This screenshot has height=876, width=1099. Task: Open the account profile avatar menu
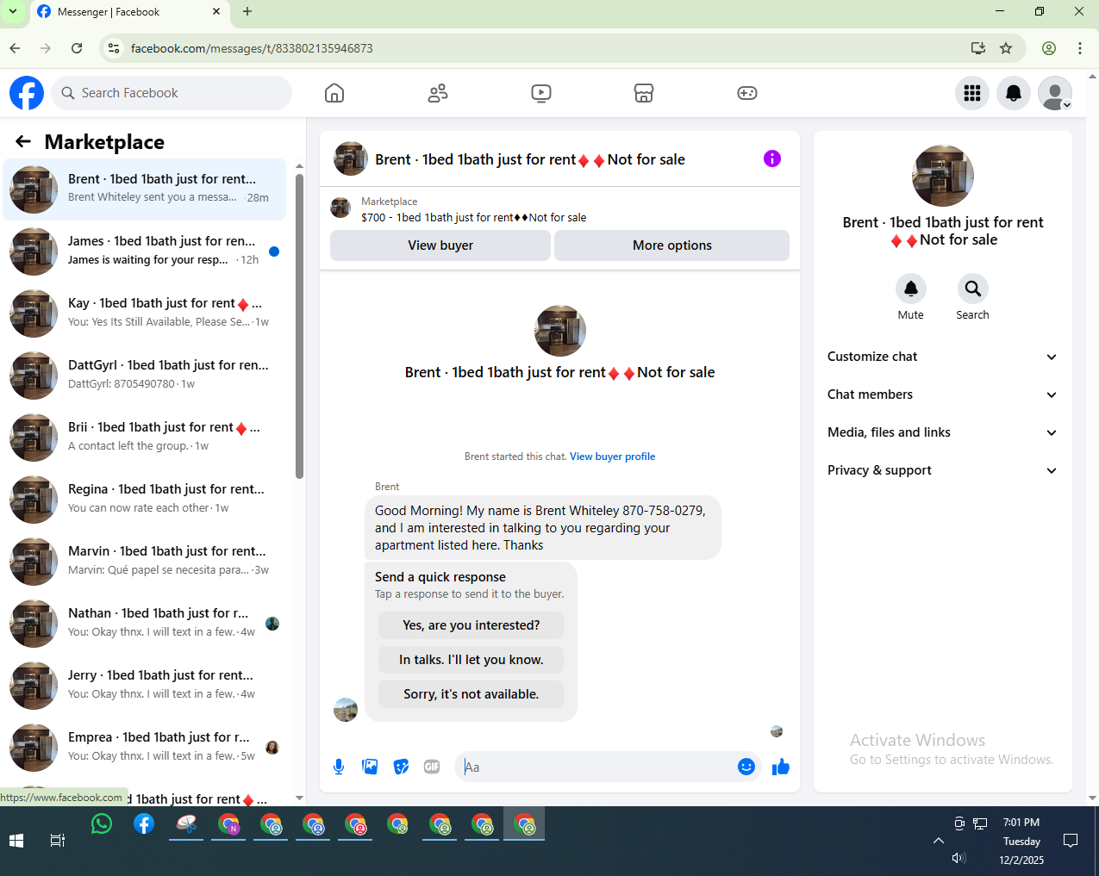1055,93
